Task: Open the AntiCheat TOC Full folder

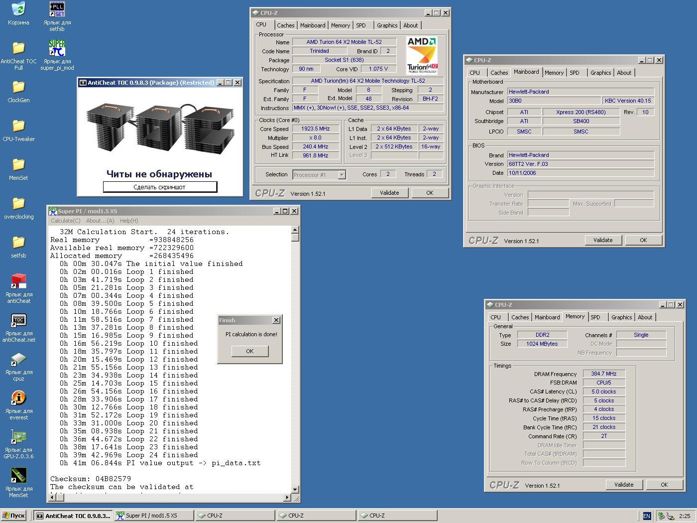Action: pos(18,48)
